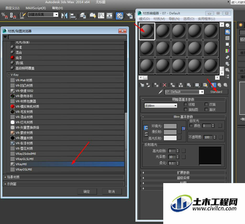Click the highlighted Material Editor toolbar icon

pyautogui.click(x=119, y=16)
